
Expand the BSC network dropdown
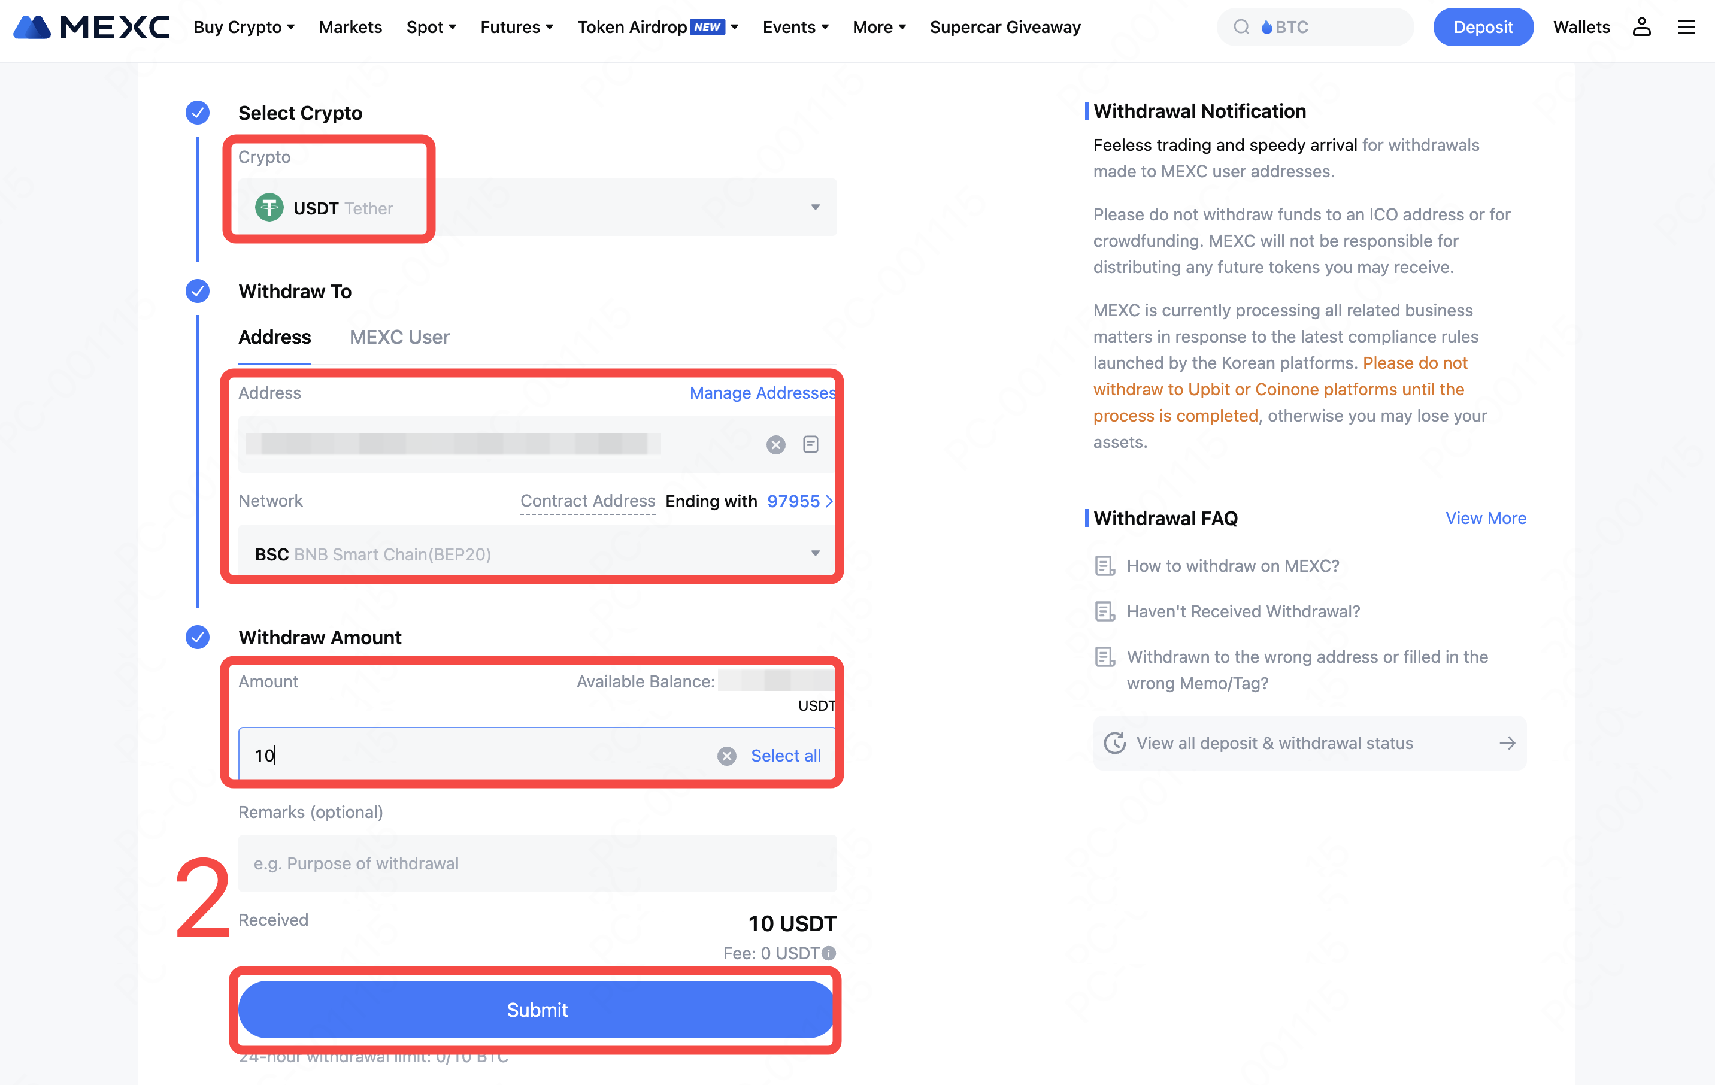(x=815, y=553)
